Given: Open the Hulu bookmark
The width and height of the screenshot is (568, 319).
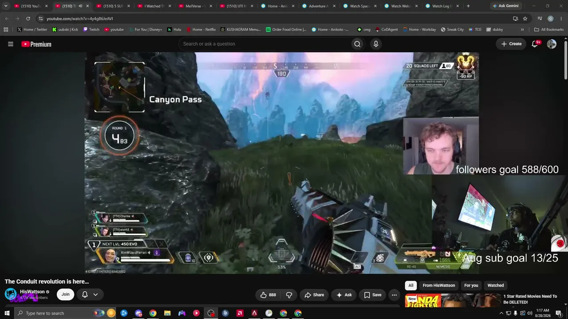Looking at the screenshot, I should (x=174, y=30).
